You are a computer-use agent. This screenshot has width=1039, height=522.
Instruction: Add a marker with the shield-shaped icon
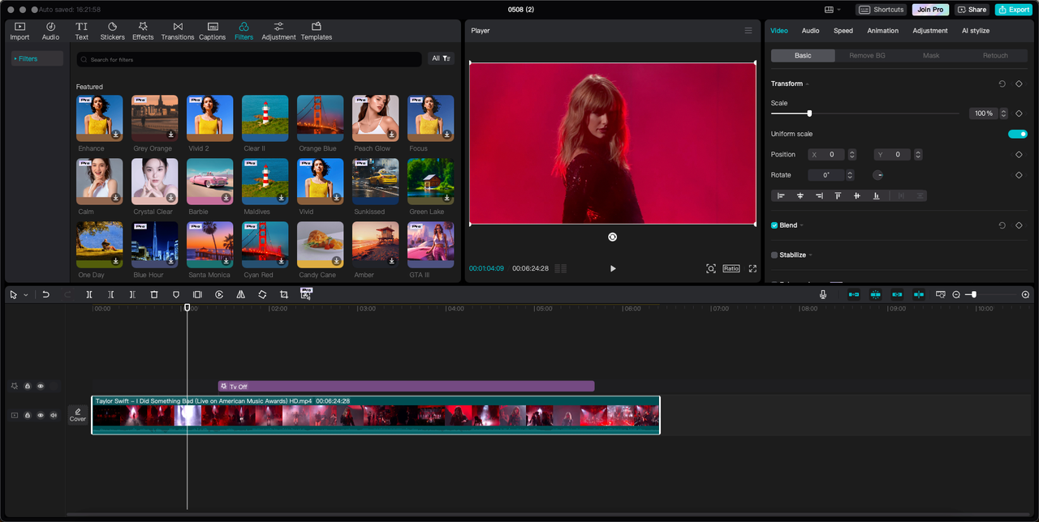176,295
